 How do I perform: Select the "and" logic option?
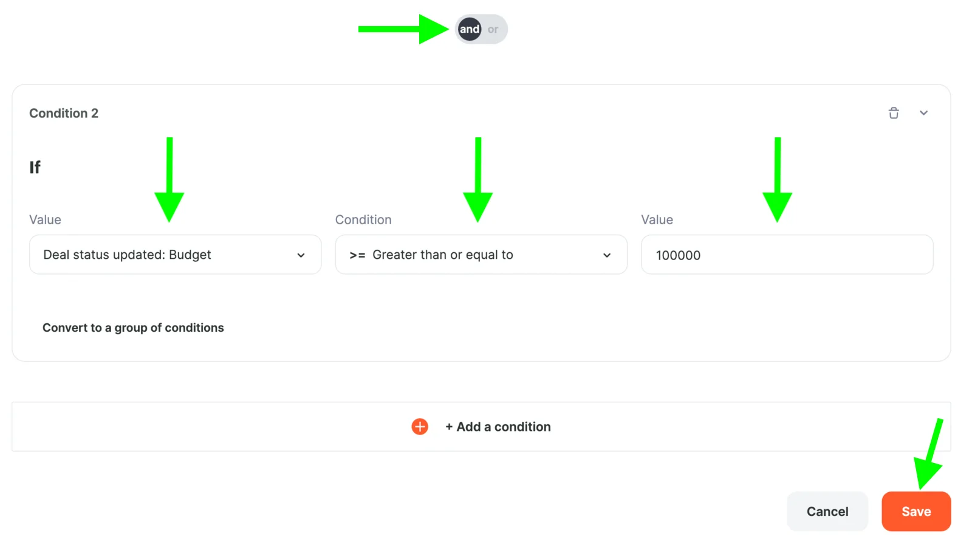469,29
